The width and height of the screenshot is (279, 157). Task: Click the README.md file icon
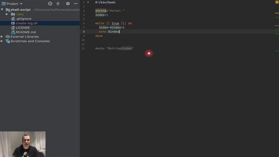pos(13,32)
